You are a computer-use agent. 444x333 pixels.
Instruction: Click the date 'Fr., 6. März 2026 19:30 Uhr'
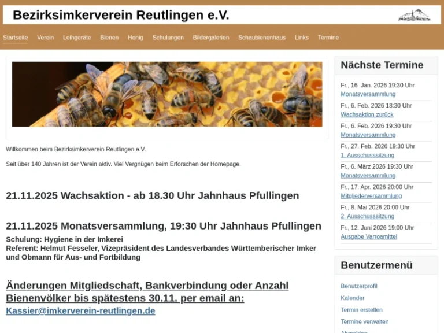(x=376, y=166)
